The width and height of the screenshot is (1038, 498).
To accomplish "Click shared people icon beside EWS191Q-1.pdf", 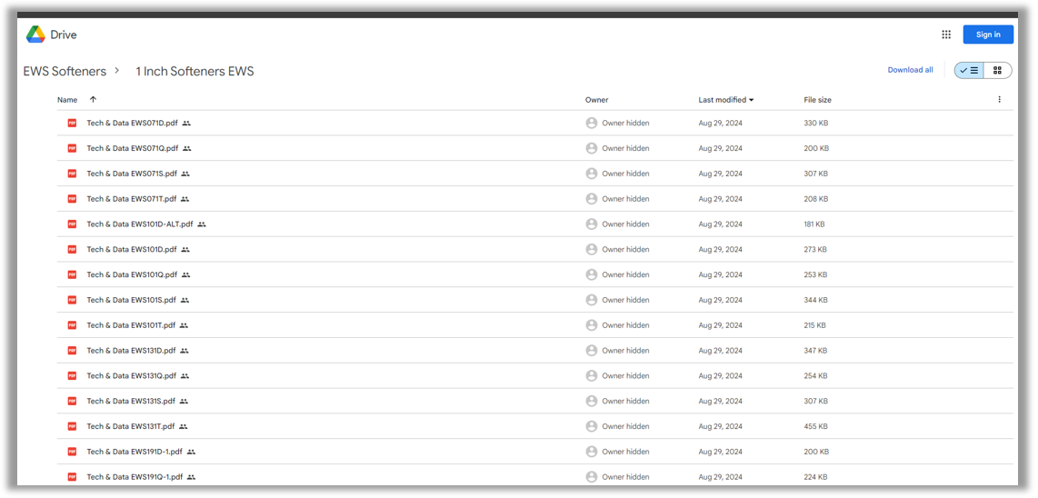I will click(191, 477).
